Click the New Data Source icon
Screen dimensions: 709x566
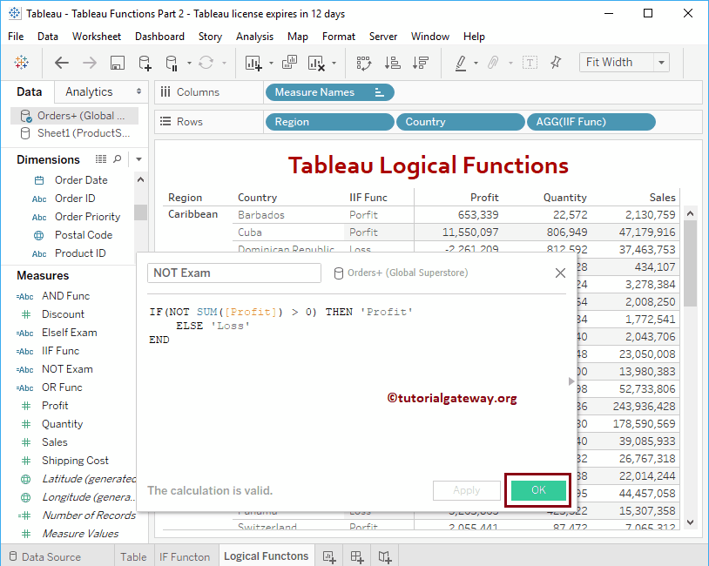point(144,62)
